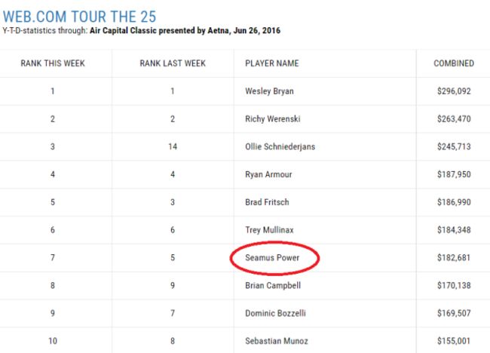Select Ollie Schniederjans in the table
The width and height of the screenshot is (490, 353).
point(280,146)
